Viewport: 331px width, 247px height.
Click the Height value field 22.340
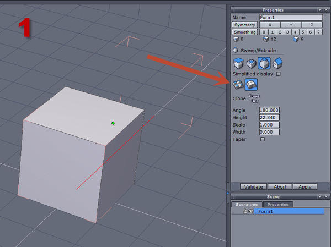[269, 118]
